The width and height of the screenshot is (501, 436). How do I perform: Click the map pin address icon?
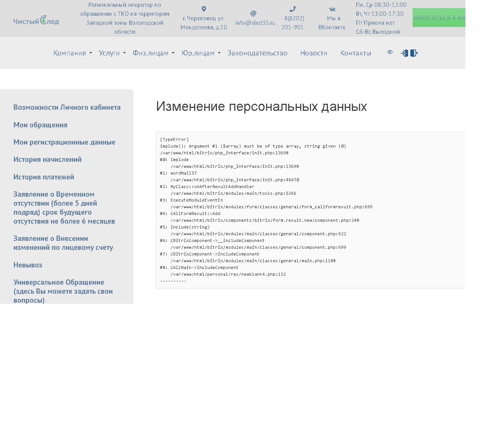[x=203, y=9]
